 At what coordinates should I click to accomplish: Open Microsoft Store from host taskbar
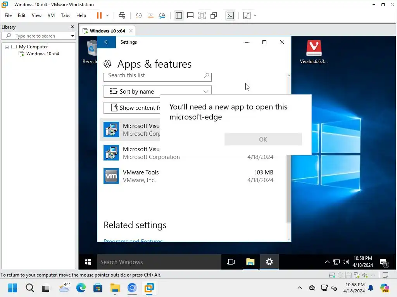pos(98,288)
